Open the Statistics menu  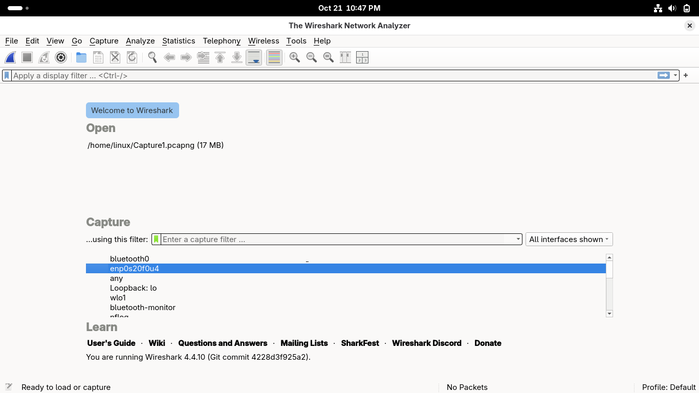tap(178, 41)
